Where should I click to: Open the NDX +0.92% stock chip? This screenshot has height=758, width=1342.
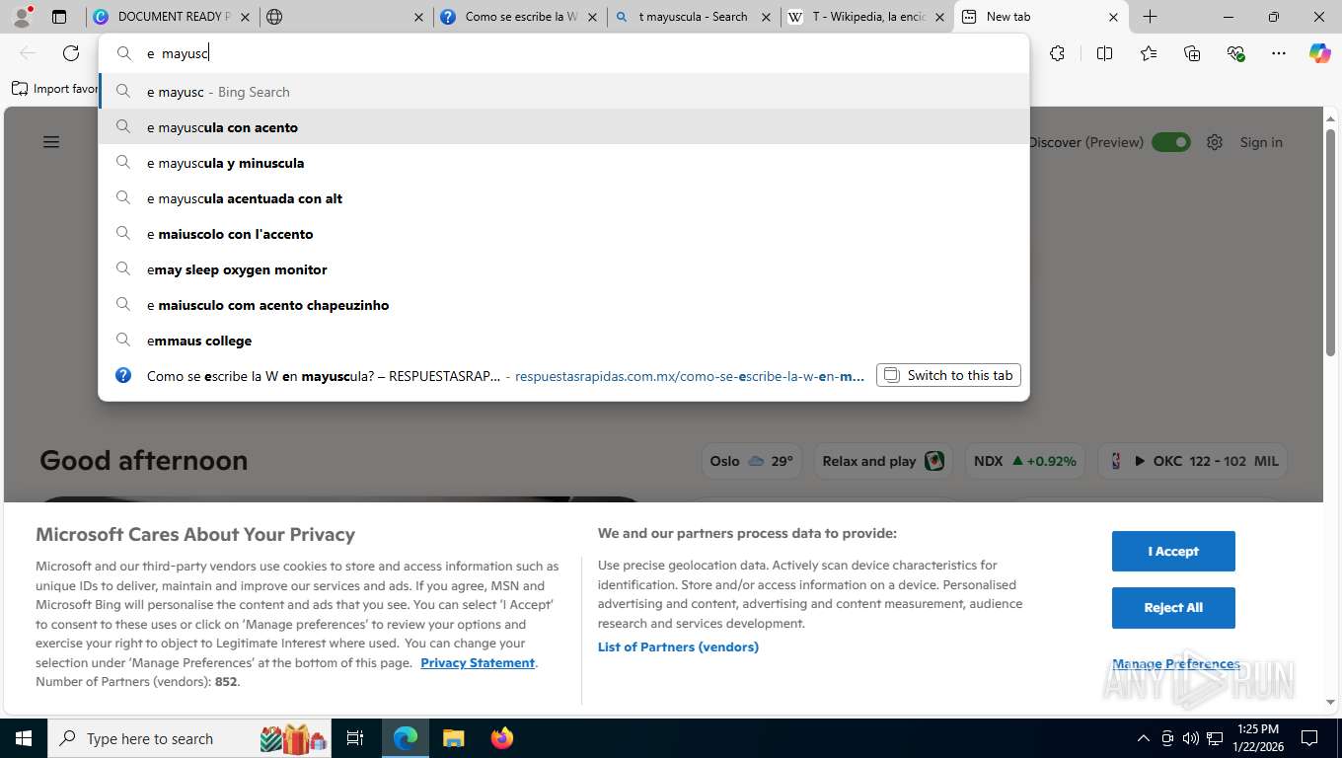click(x=1024, y=461)
